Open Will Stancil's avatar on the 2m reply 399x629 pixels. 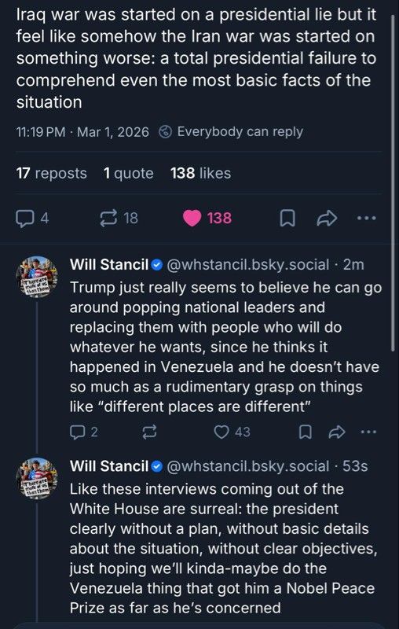click(36, 277)
